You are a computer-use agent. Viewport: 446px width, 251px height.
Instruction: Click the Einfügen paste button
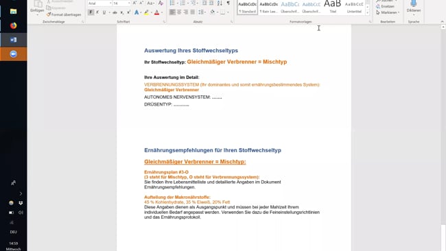pyautogui.click(x=37, y=7)
